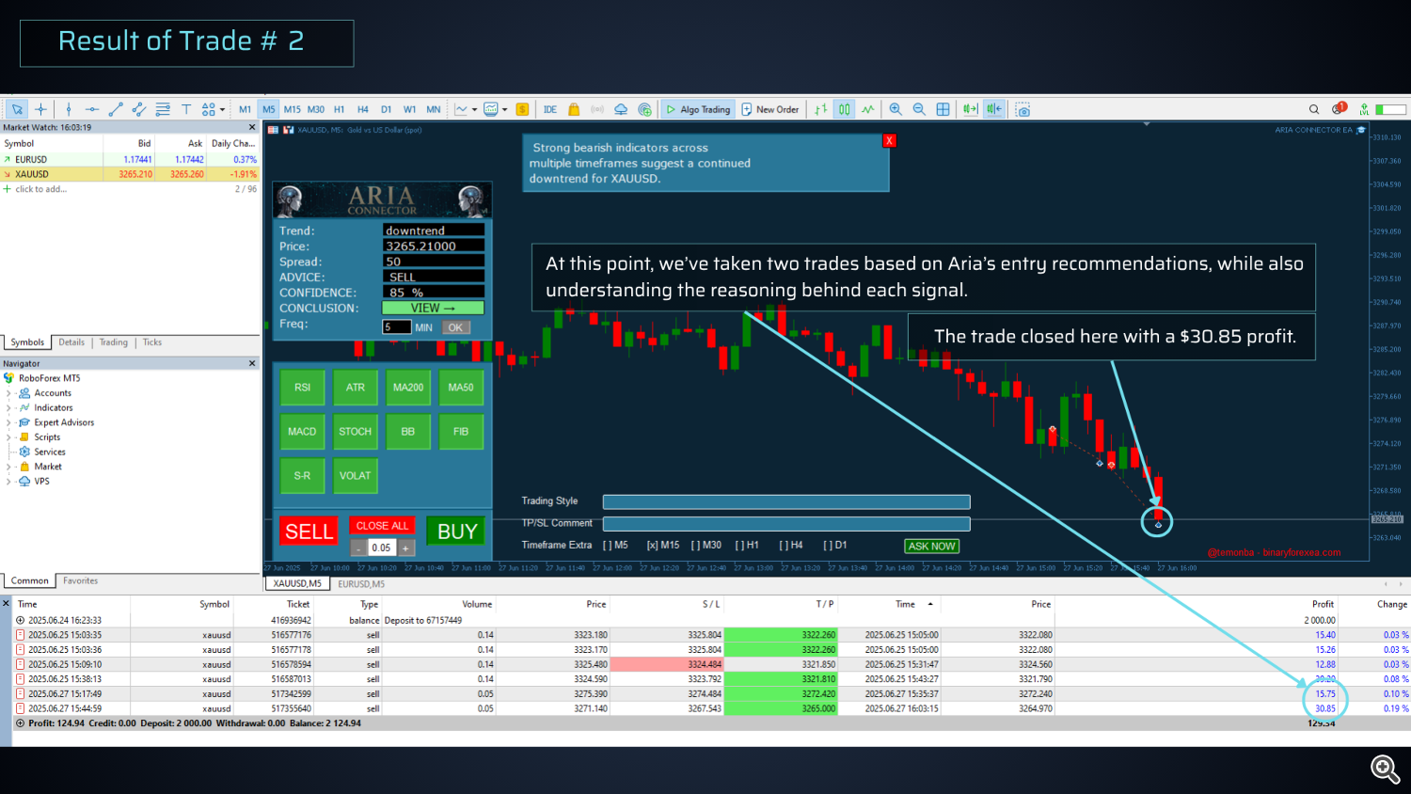Click the Freq minutes input field

[396, 327]
